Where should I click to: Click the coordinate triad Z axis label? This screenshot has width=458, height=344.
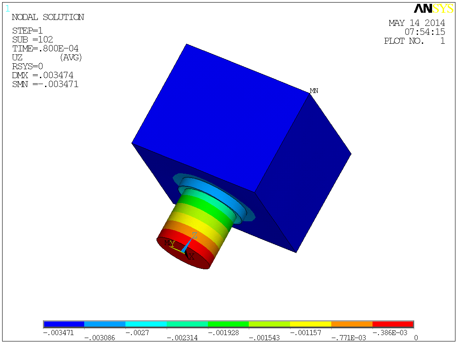(x=194, y=235)
